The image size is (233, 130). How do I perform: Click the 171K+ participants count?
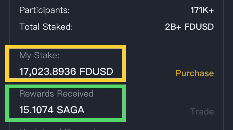click(x=202, y=10)
